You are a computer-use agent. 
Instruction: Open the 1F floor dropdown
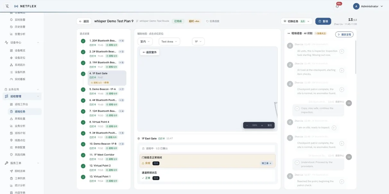pos(198,42)
